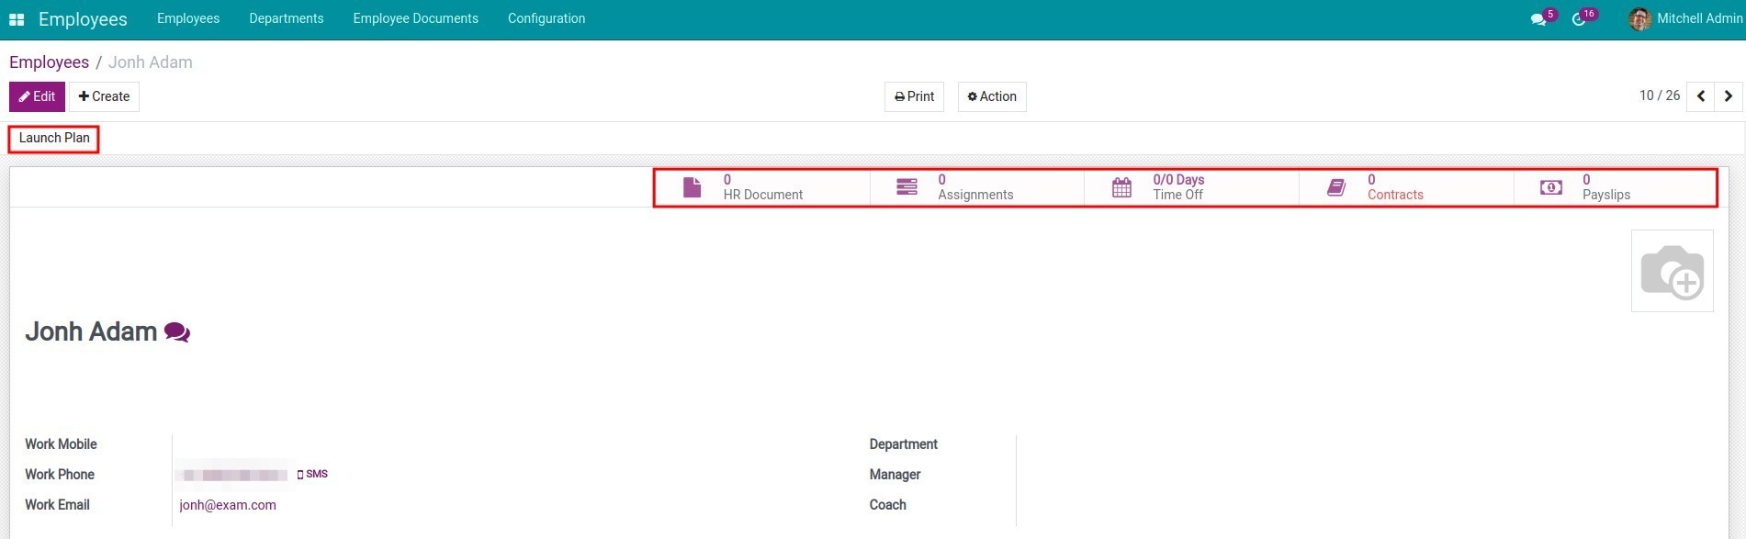Open the Configuration menu

pyautogui.click(x=546, y=18)
